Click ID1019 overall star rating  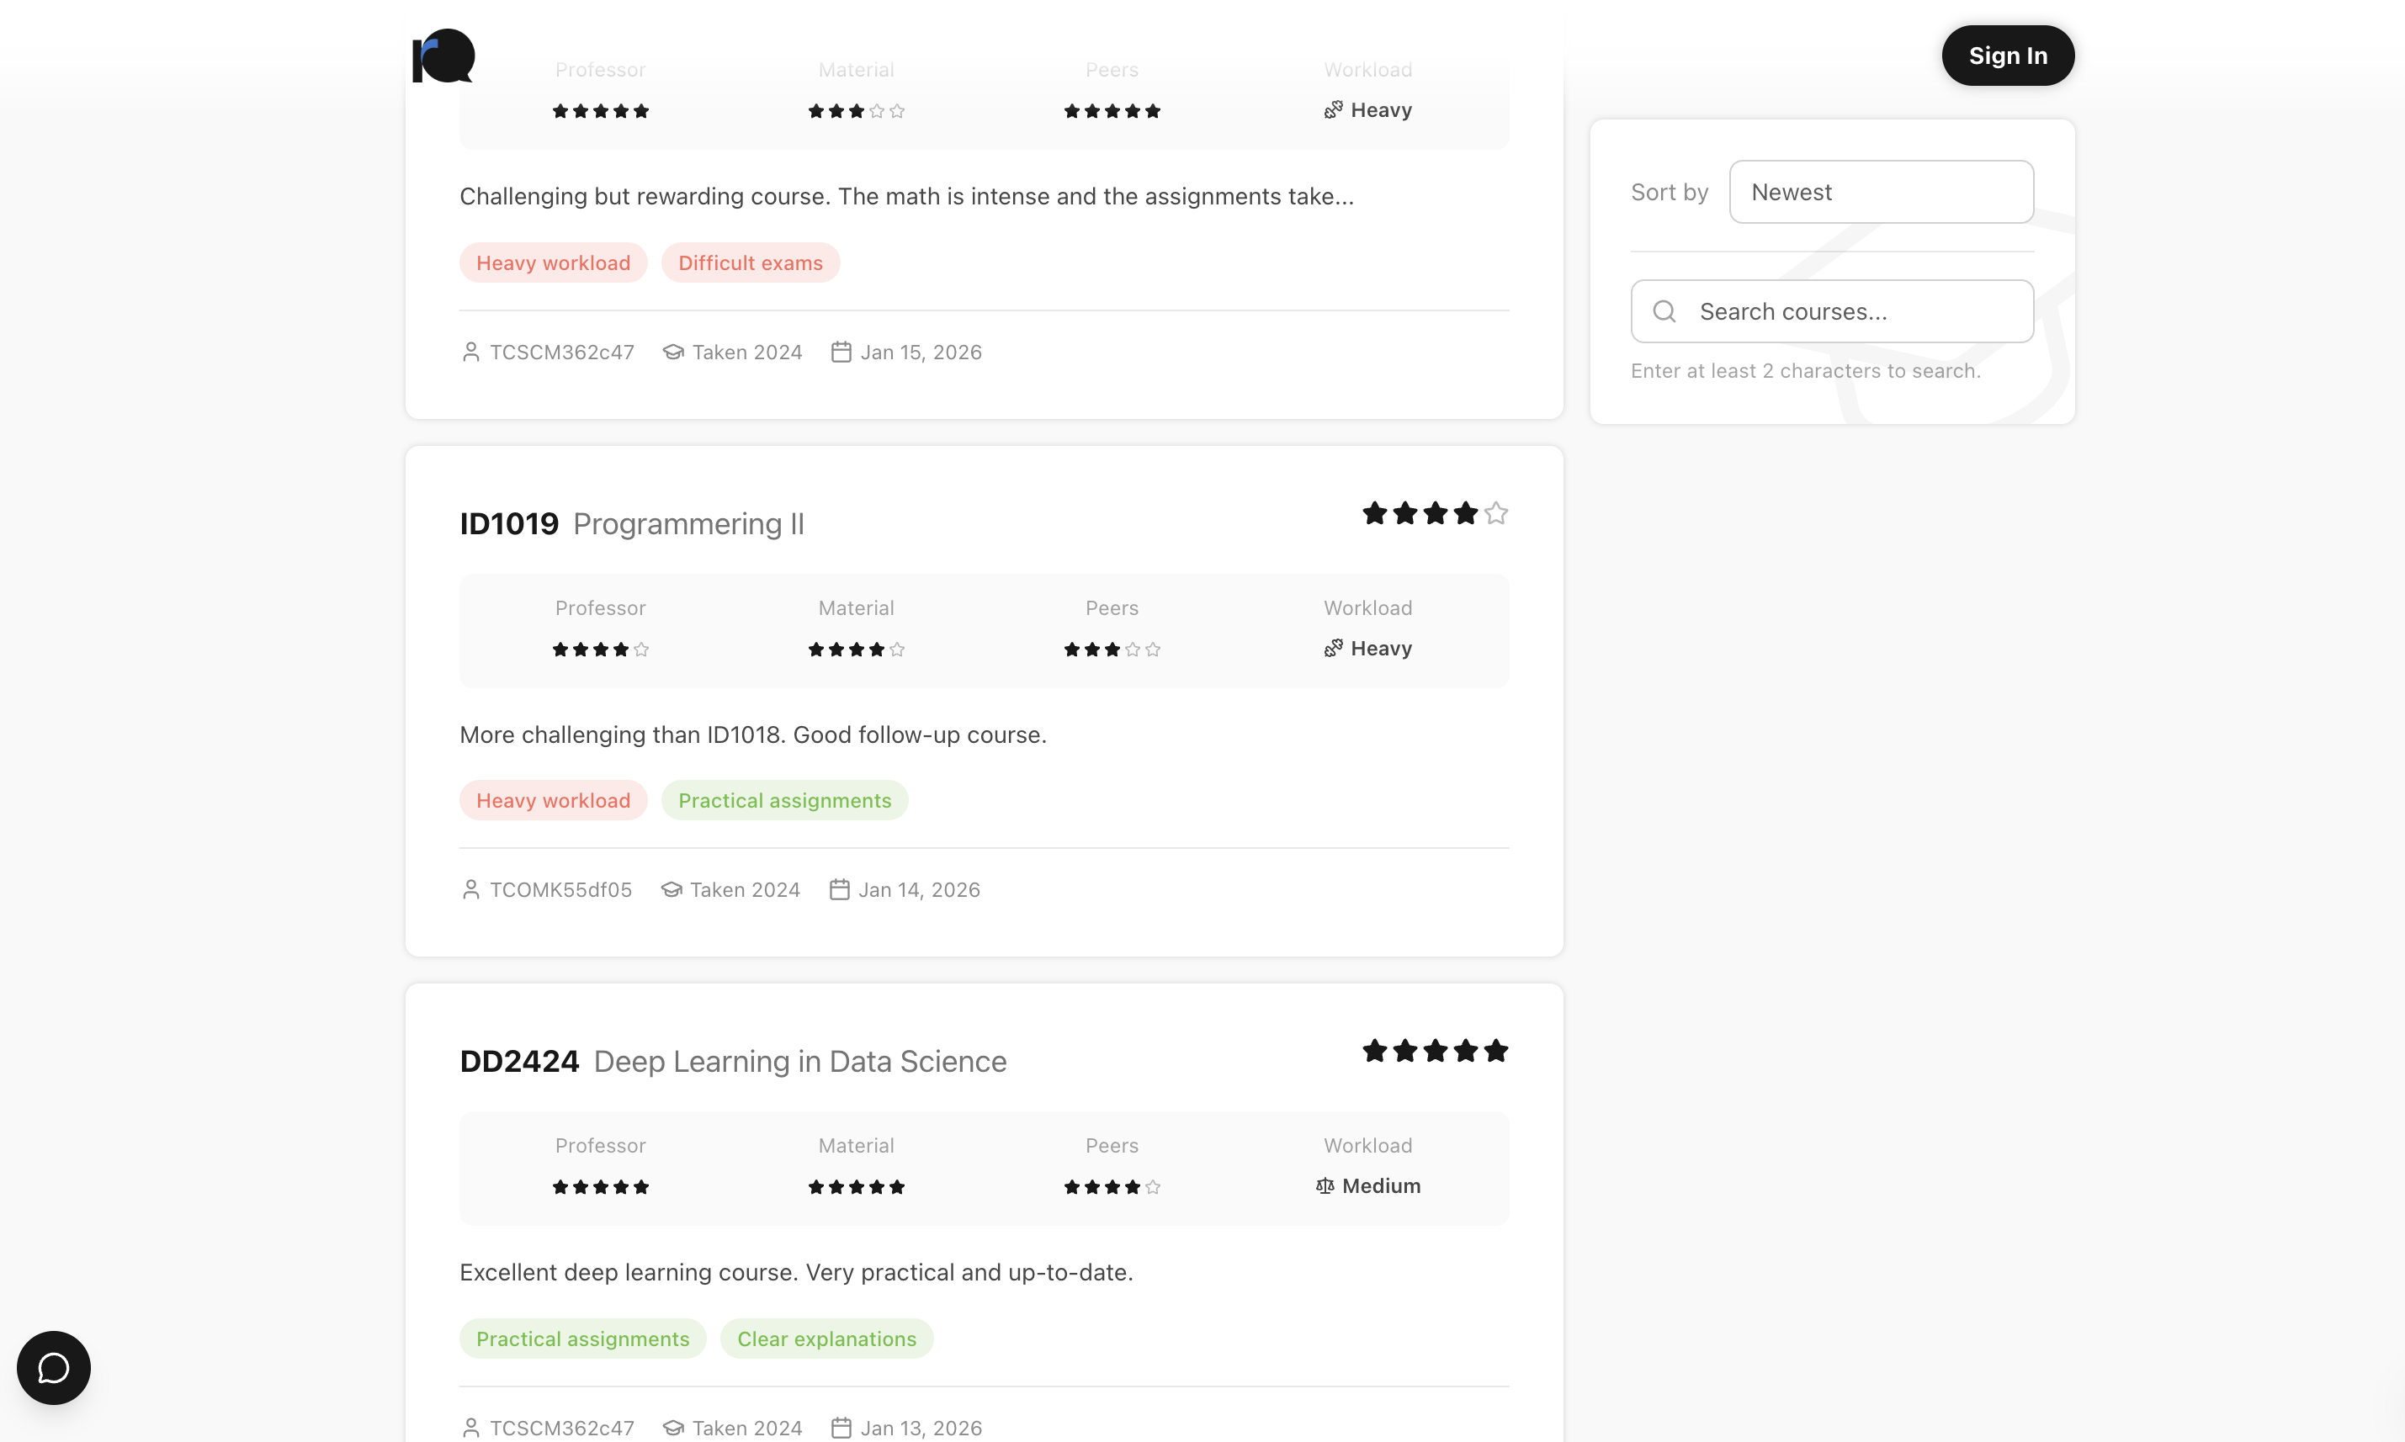pyautogui.click(x=1434, y=513)
